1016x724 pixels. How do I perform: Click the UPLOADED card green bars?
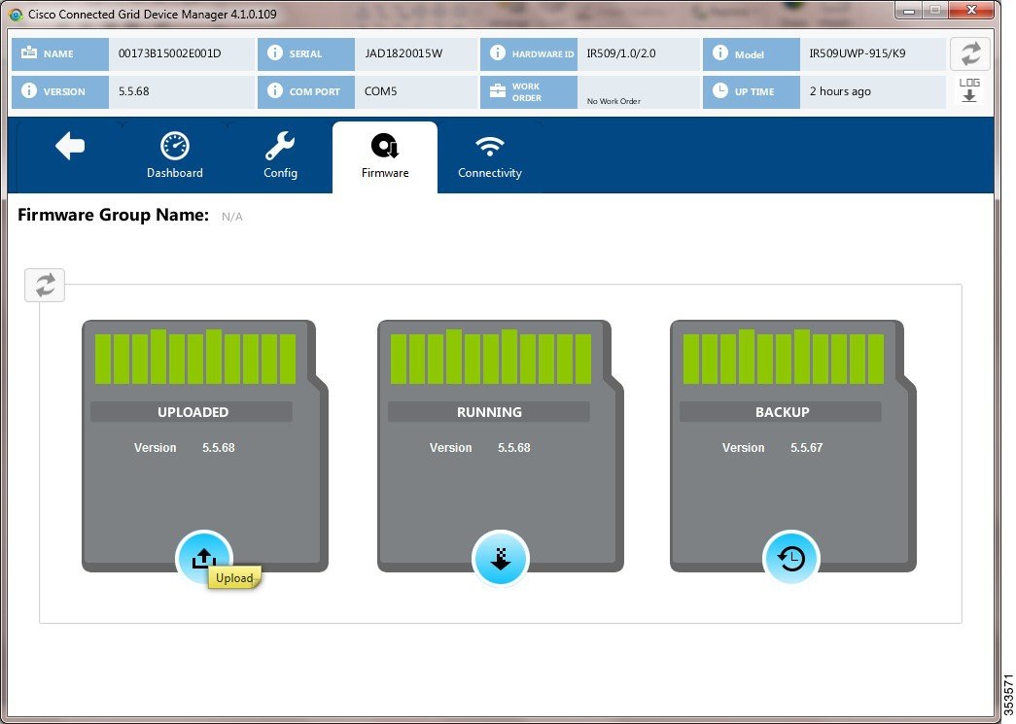pos(195,357)
